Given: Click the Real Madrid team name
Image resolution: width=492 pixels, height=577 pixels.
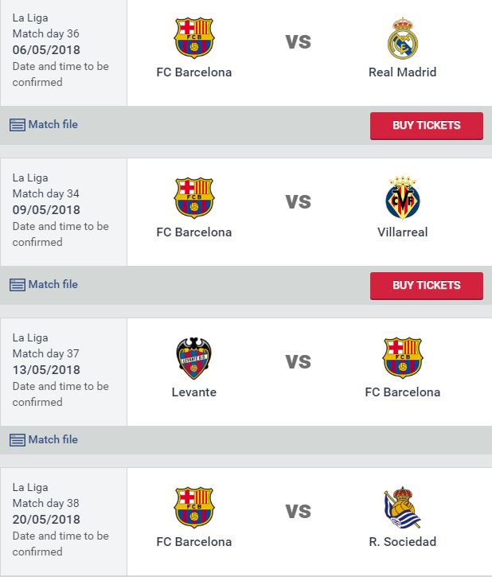Looking at the screenshot, I should (x=402, y=72).
